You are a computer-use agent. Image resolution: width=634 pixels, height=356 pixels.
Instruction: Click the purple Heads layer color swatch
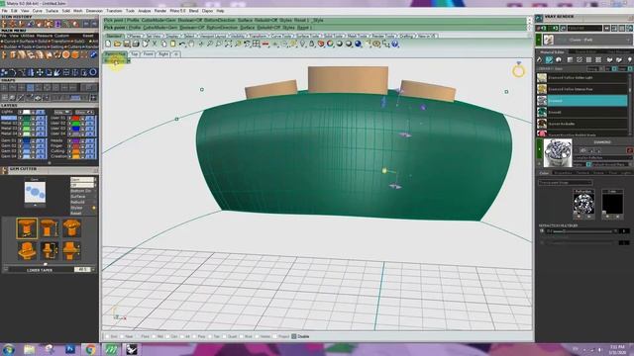point(75,140)
